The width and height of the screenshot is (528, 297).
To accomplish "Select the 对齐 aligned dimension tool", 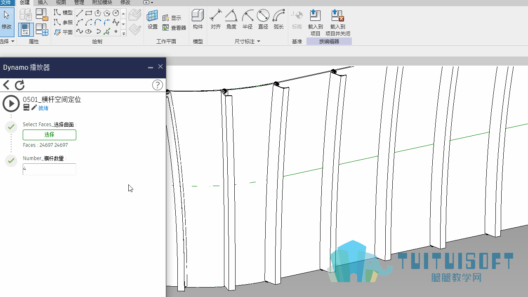I will 216,20.
